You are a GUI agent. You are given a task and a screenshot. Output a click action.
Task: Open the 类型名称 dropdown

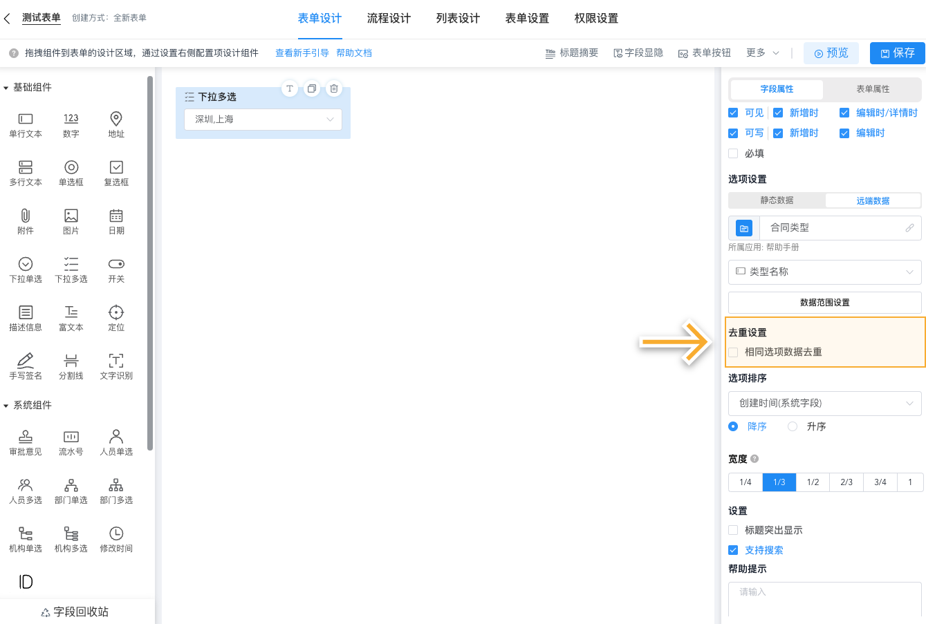[x=824, y=272]
